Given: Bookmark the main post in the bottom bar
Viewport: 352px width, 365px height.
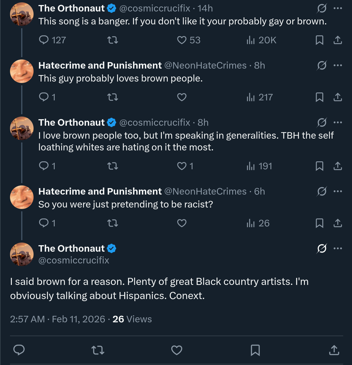Looking at the screenshot, I should pyautogui.click(x=255, y=350).
